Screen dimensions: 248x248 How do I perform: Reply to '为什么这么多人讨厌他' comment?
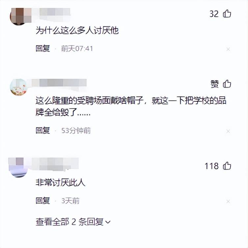(x=43, y=49)
